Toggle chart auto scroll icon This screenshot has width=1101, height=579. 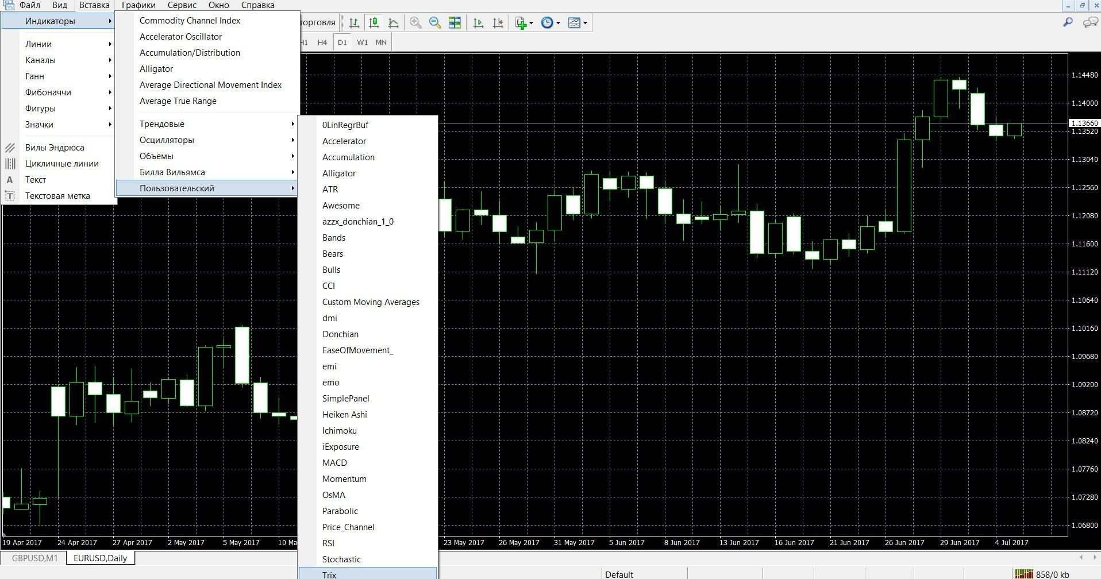pyautogui.click(x=478, y=23)
